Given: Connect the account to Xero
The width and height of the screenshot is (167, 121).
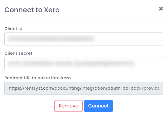Looking at the screenshot, I should pos(98,106).
